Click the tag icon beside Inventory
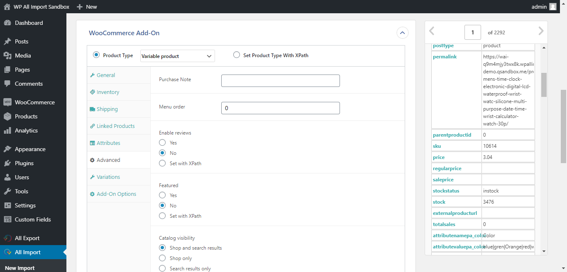 coord(93,92)
